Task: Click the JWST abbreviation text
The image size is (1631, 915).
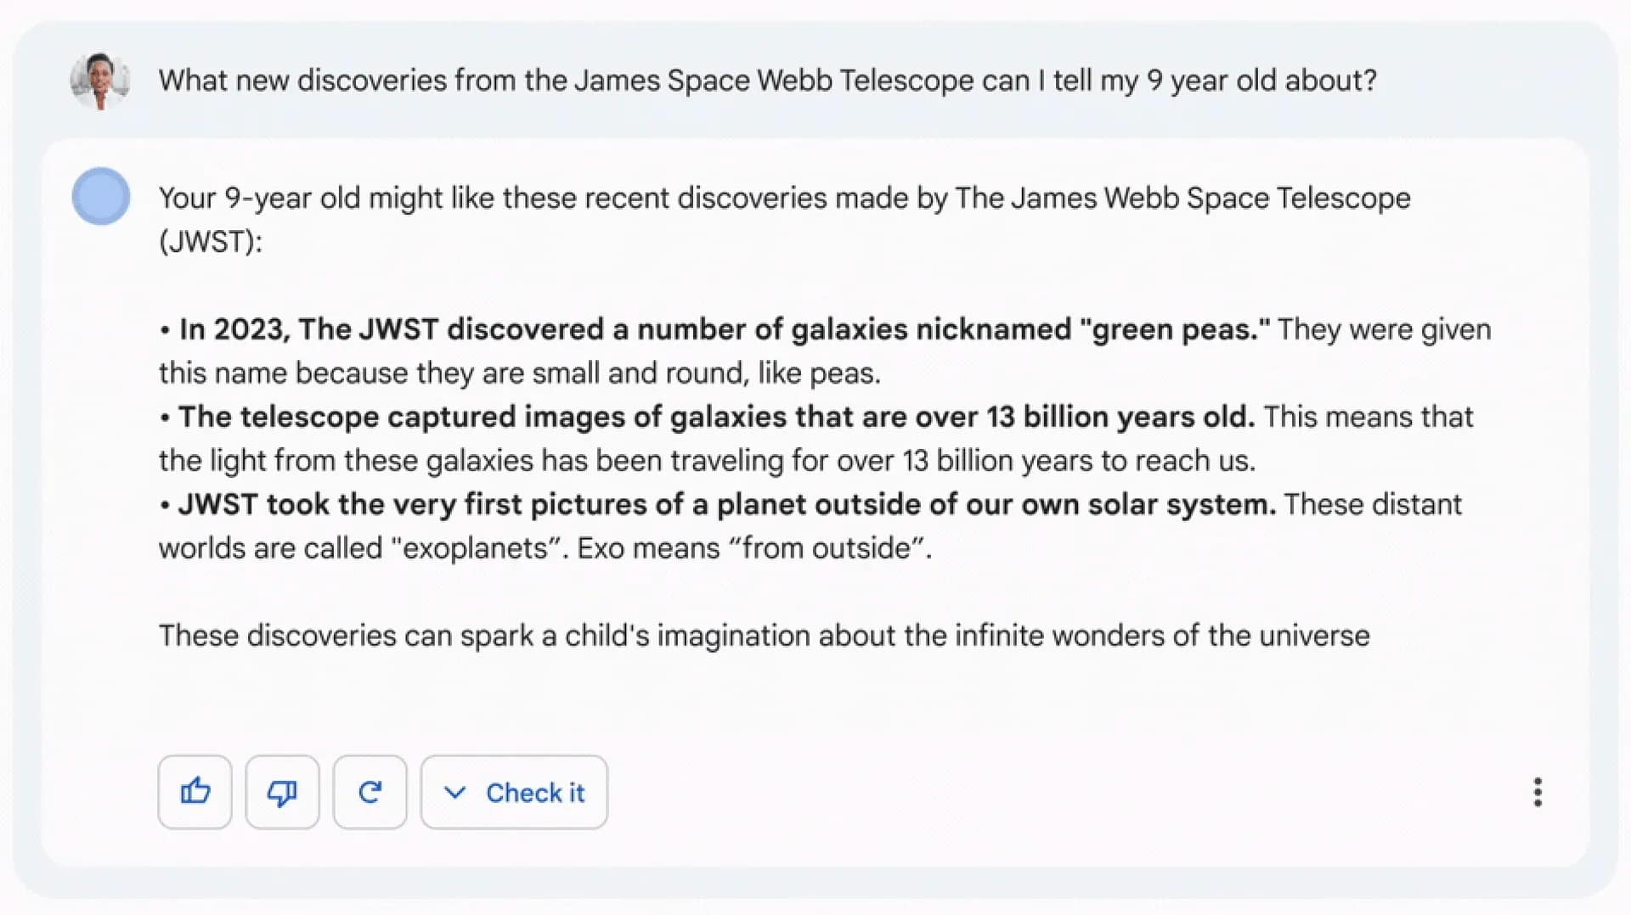Action: (x=210, y=241)
